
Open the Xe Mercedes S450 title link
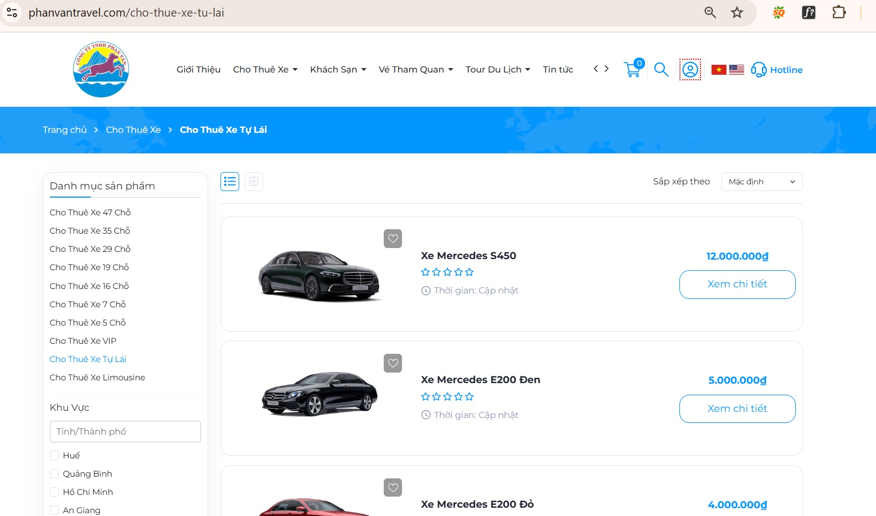[x=468, y=255]
